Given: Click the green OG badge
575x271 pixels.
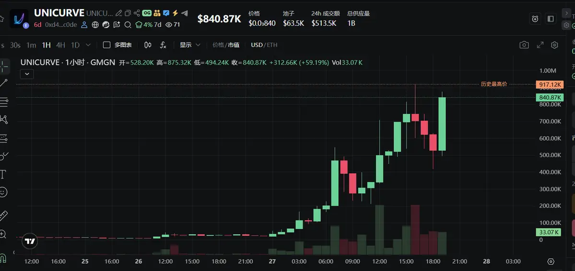Looking at the screenshot, I should click(147, 13).
